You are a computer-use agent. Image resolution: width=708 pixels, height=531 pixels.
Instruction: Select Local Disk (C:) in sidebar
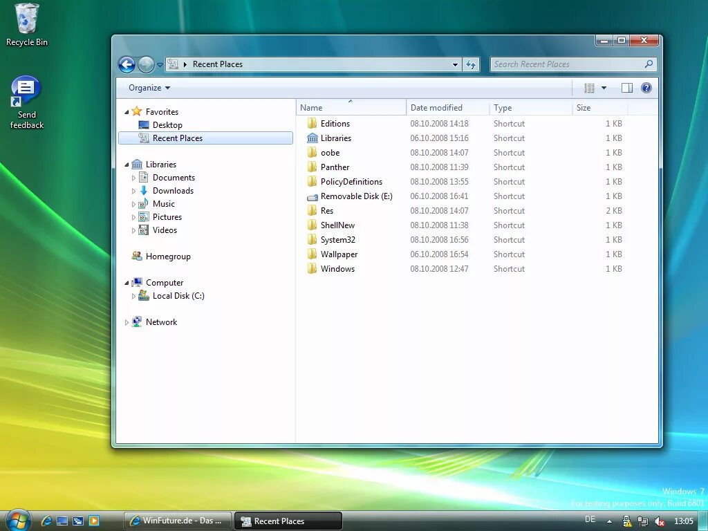tap(178, 296)
